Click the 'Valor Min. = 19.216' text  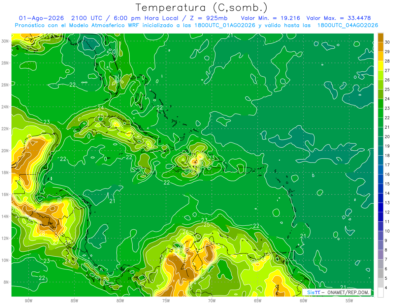pos(271,18)
